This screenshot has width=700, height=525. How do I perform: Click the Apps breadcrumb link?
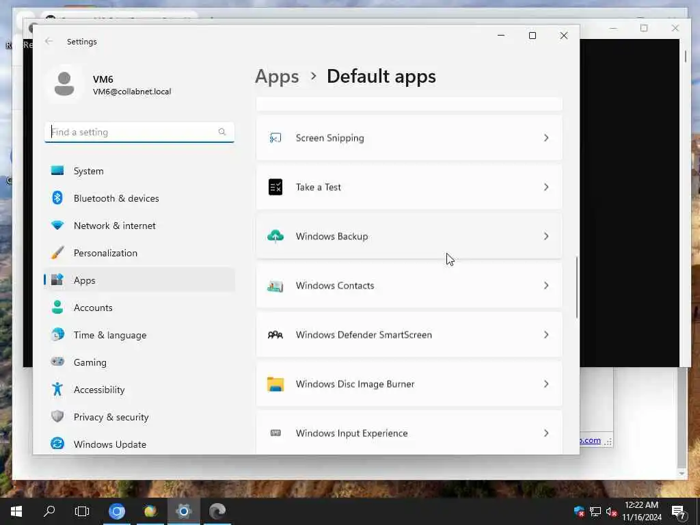point(277,77)
